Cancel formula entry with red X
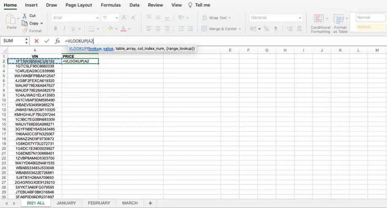This screenshot has height=208, width=387. coord(36,41)
